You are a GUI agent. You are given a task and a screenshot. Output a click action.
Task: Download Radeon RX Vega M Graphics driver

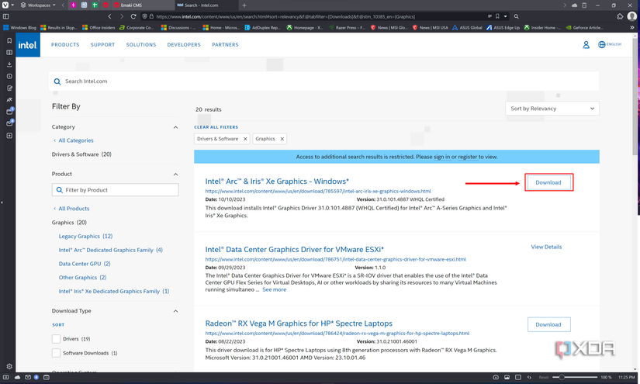tap(548, 324)
